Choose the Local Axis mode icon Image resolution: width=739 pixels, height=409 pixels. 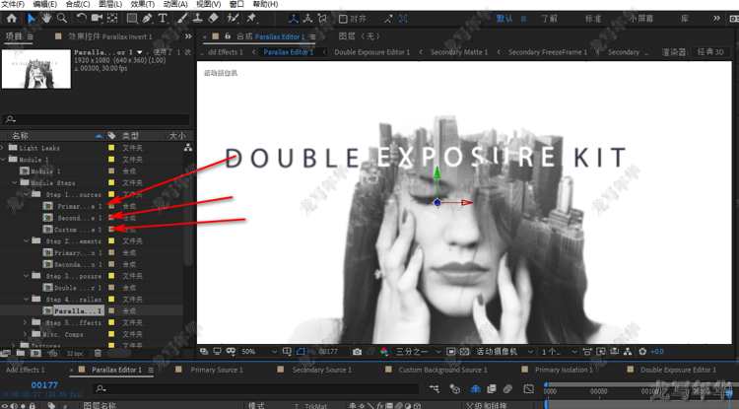coord(294,19)
